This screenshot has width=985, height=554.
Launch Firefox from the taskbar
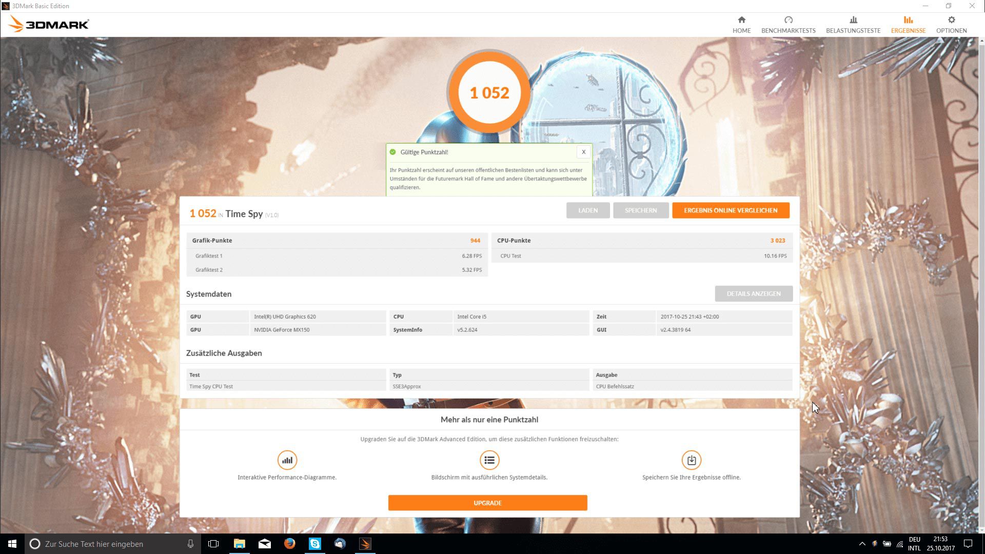[x=290, y=544]
